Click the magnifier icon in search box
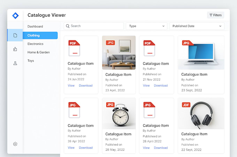This screenshot has height=157, width=237. 68,26
